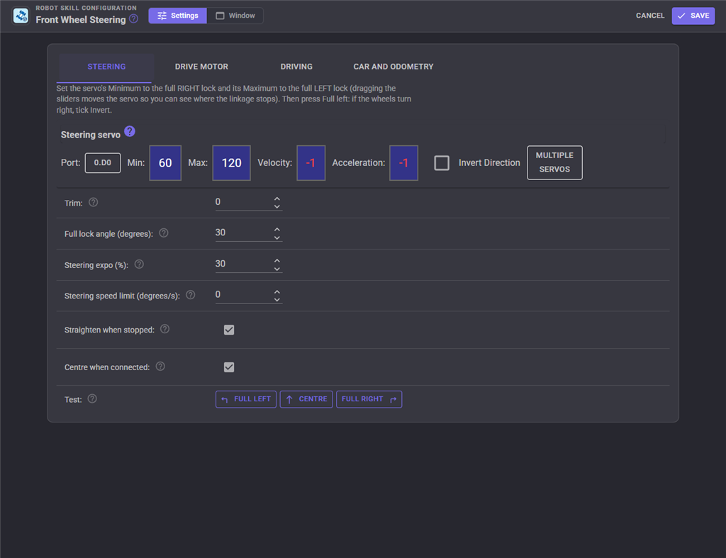Viewport: 726px width, 558px height.
Task: Click the Min servo position value 60
Action: point(165,163)
